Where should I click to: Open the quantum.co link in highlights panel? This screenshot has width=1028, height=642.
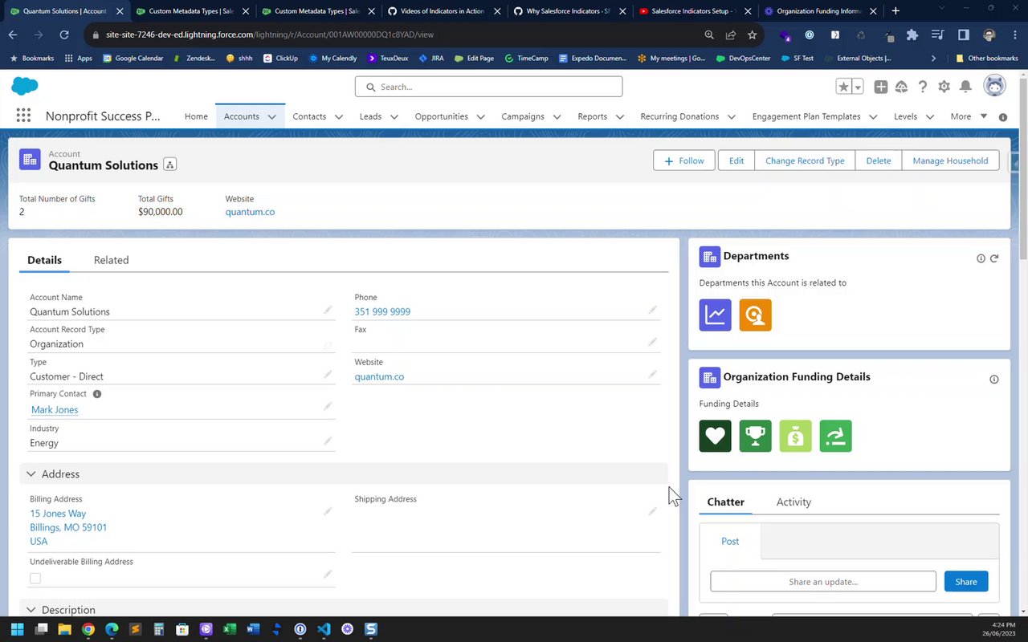click(250, 212)
